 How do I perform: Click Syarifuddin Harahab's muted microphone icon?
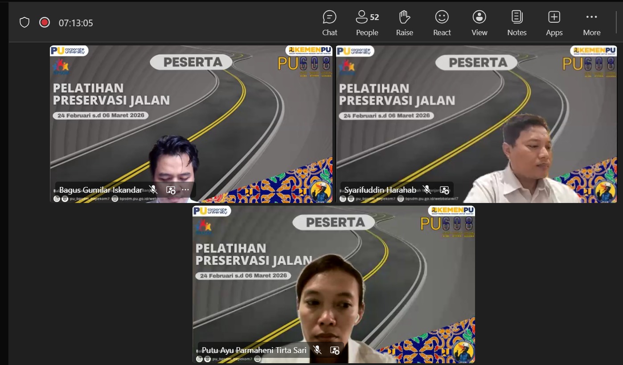(426, 190)
